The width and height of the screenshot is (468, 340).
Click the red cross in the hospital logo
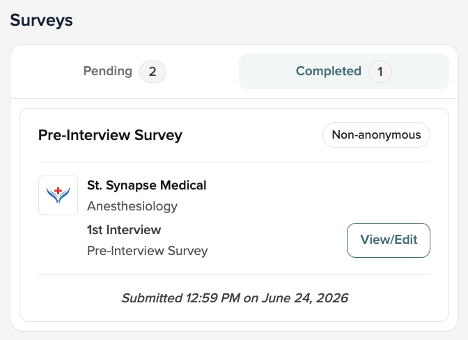58,190
